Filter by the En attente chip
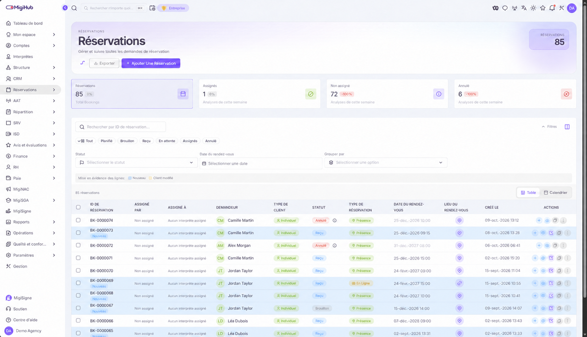Image resolution: width=587 pixels, height=337 pixels. 167,141
